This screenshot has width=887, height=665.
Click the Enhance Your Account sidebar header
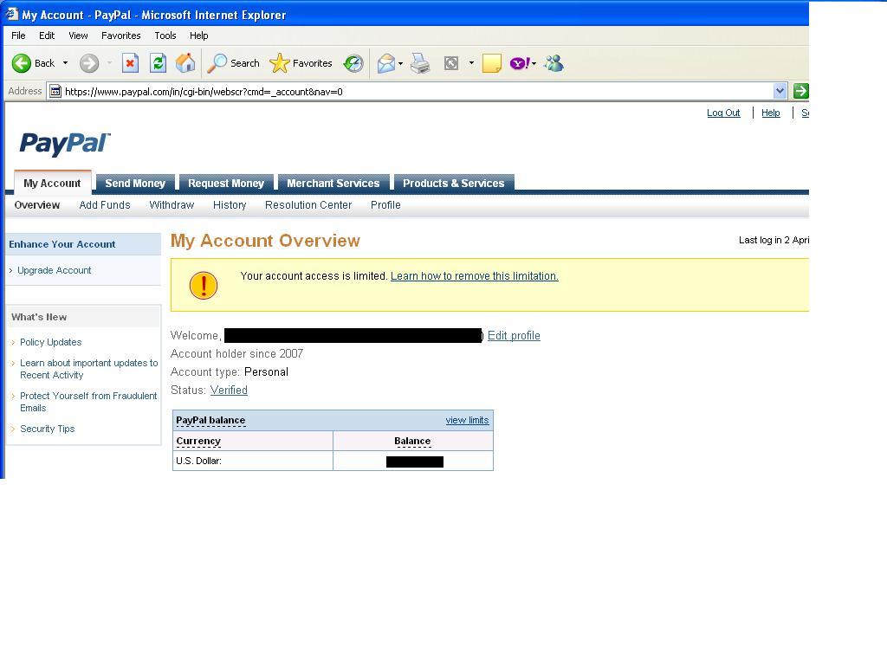tap(83, 244)
